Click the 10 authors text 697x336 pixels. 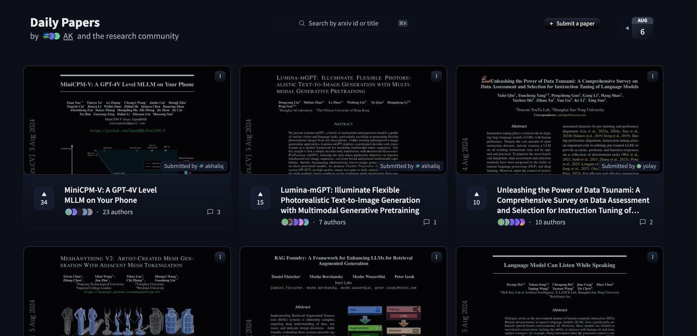tap(550, 222)
